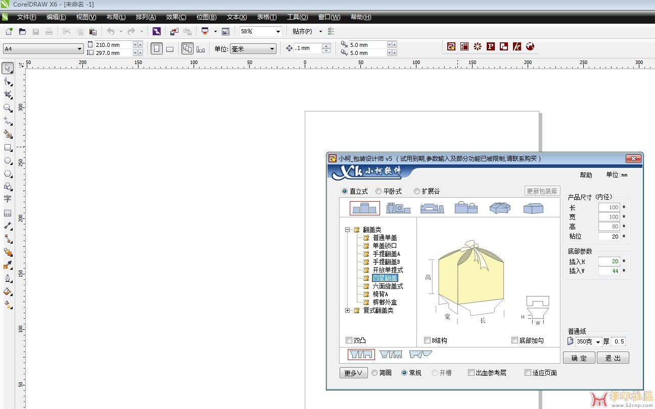Image resolution: width=655 pixels, height=409 pixels.
Task: Click the Open file folder icon
Action: coord(22,31)
